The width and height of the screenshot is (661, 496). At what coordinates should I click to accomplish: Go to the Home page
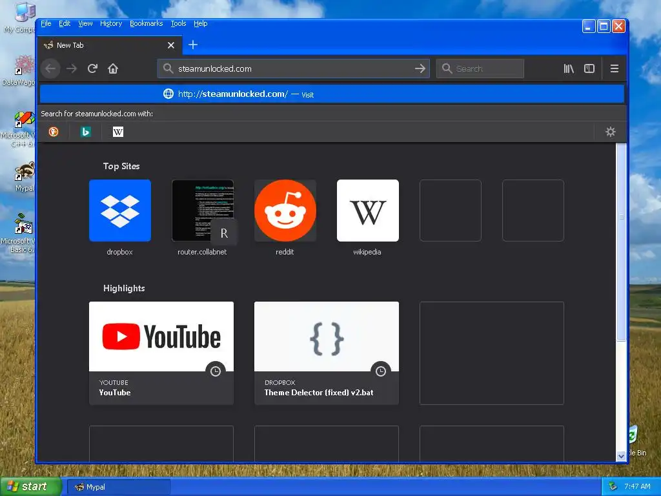(113, 68)
